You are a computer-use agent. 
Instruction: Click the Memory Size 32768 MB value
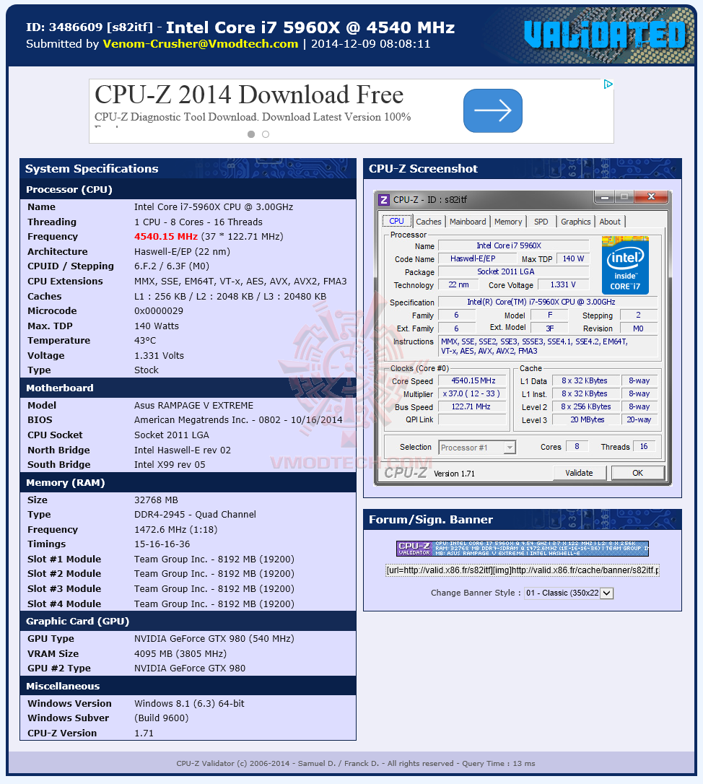[156, 500]
